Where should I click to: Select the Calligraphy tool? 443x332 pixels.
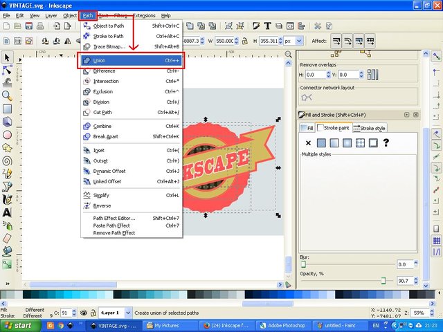pos(7,200)
